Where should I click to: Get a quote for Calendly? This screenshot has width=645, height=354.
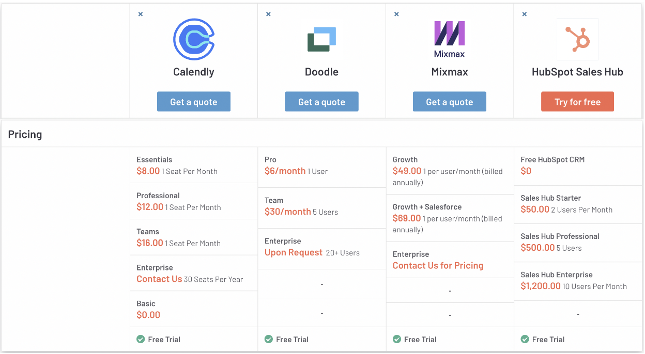(x=194, y=102)
